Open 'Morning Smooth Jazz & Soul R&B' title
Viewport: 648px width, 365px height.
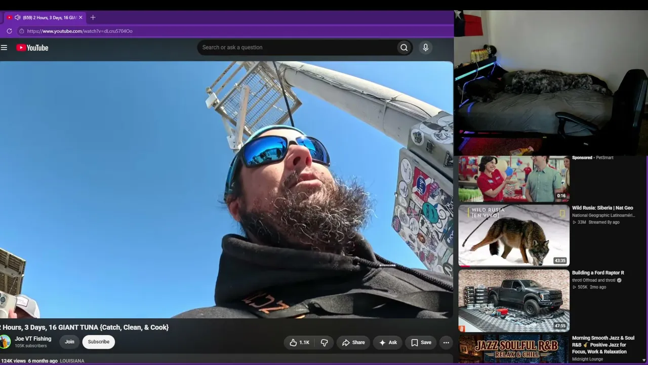click(x=603, y=345)
